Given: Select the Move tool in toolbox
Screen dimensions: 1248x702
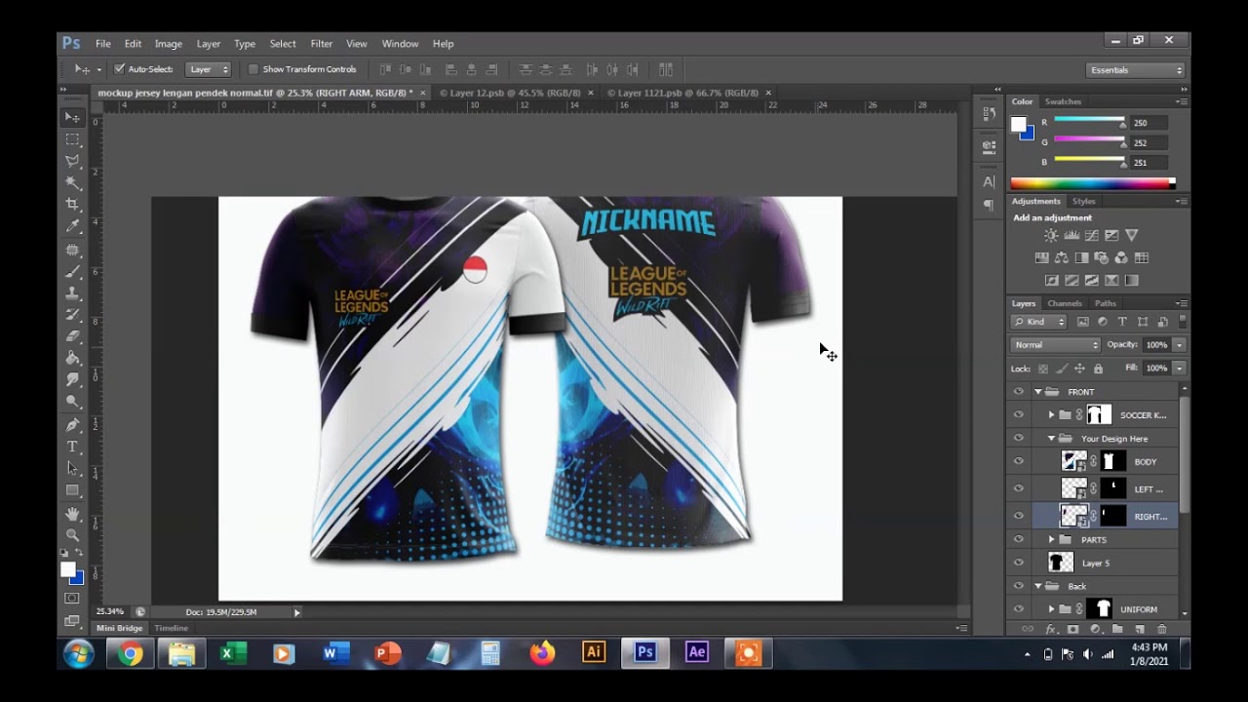Looking at the screenshot, I should [x=73, y=118].
